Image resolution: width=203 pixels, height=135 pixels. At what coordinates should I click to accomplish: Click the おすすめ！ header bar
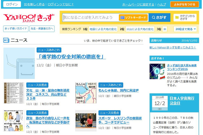click(174, 58)
